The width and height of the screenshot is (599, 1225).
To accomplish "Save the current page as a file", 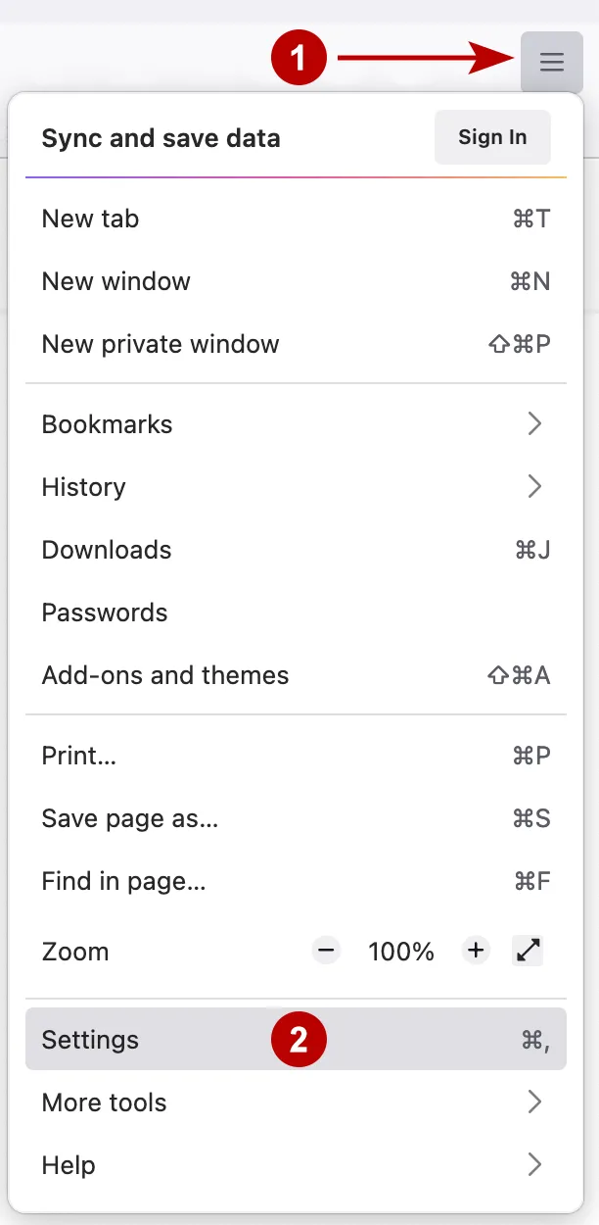I will pos(130,818).
